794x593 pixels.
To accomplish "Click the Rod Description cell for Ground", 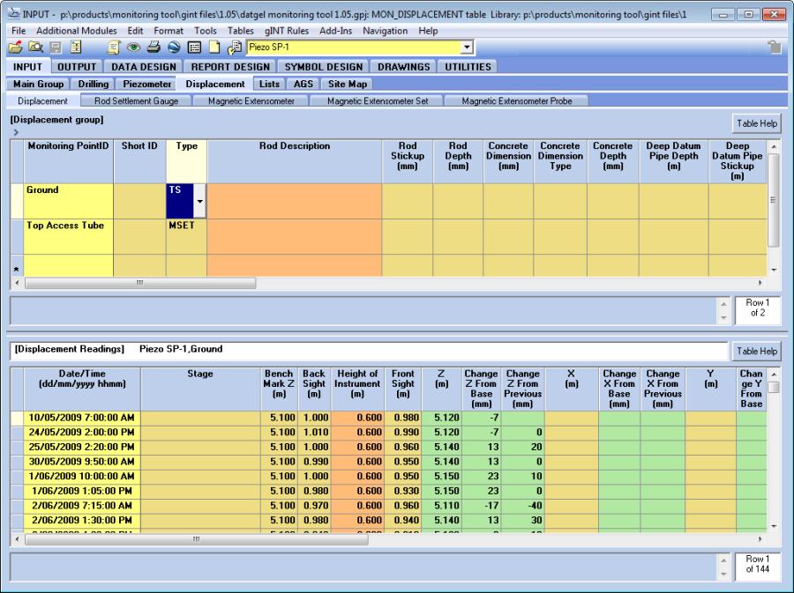I will coord(295,201).
